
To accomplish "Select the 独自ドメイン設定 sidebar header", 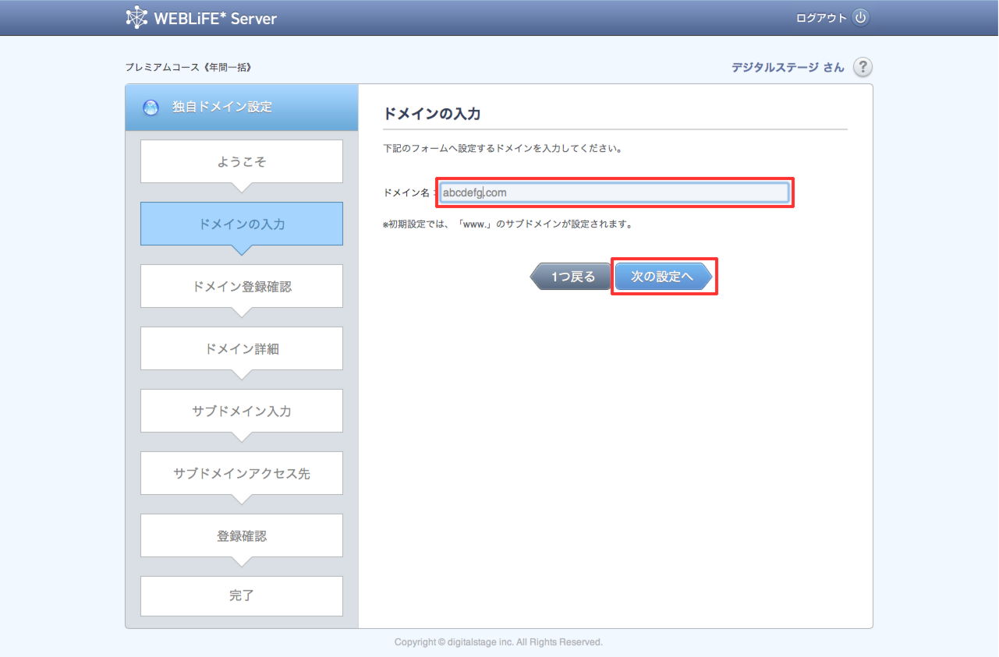I will coord(222,108).
